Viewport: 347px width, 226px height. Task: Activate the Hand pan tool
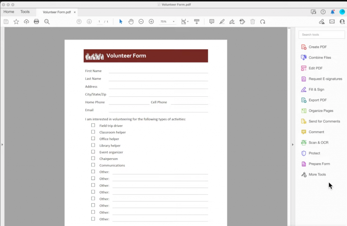[131, 22]
